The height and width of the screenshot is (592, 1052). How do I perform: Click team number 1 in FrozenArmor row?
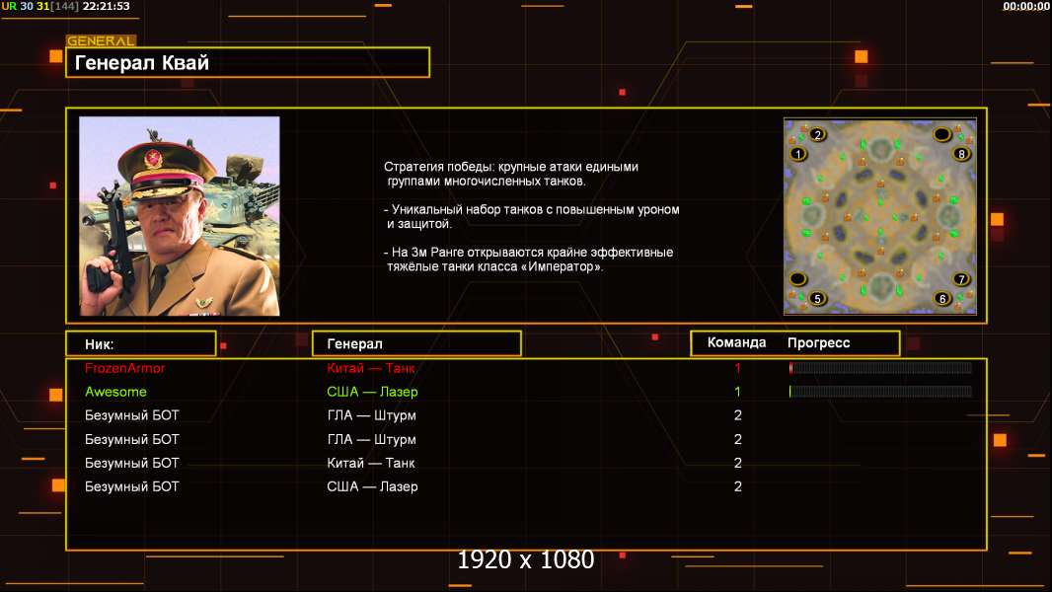(x=737, y=368)
